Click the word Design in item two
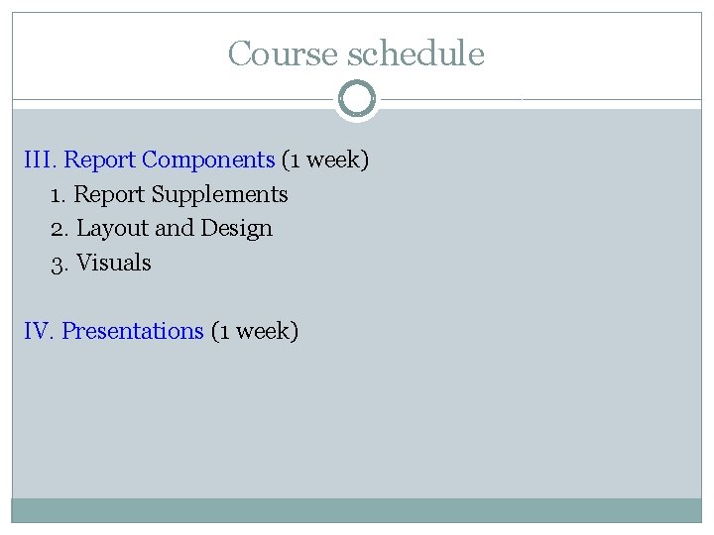The width and height of the screenshot is (714, 535). click(236, 229)
